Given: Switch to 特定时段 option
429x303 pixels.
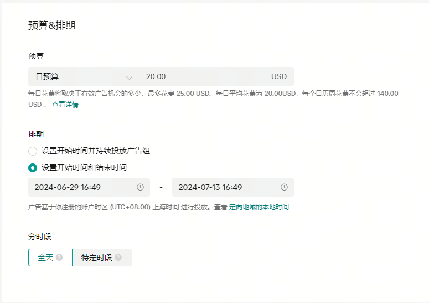Looking at the screenshot, I should point(102,258).
